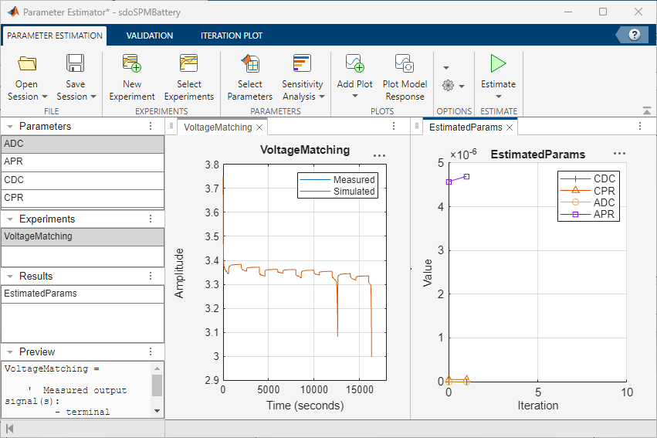The width and height of the screenshot is (657, 438).
Task: Switch to the Validation tab
Action: click(150, 36)
